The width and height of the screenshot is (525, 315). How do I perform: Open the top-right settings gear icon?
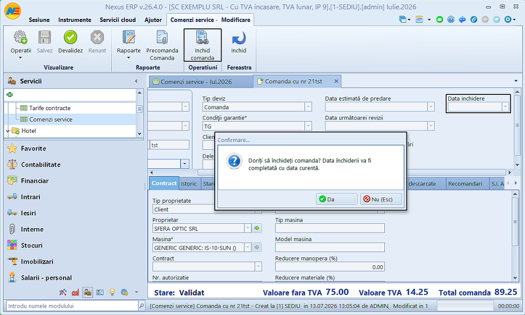point(508,19)
